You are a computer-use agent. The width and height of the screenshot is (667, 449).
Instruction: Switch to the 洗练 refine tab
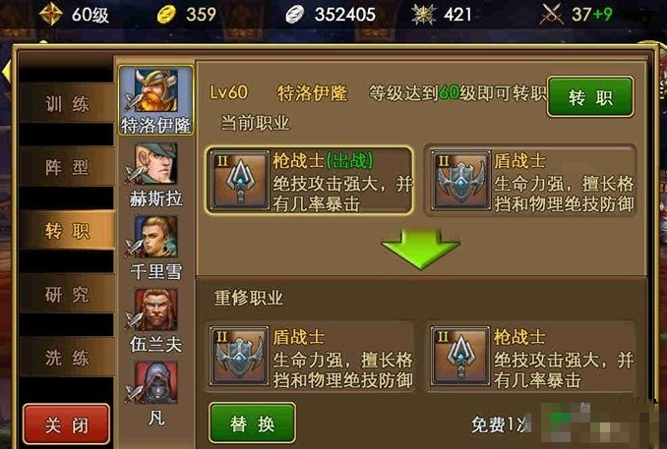pos(67,358)
